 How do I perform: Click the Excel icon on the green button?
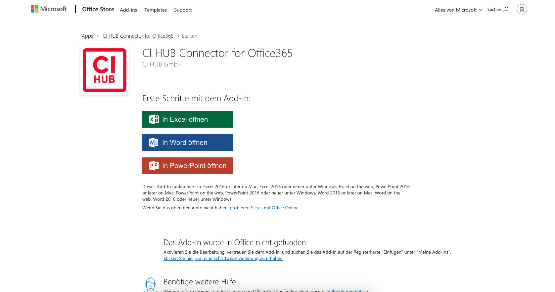click(x=154, y=119)
